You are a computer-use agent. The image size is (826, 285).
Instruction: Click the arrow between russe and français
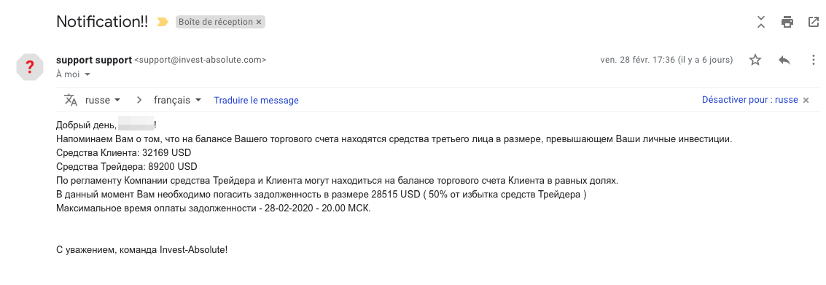pyautogui.click(x=139, y=100)
